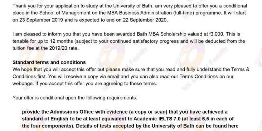
Task: Click the 'here' link ending the last line
Action: click(x=232, y=126)
